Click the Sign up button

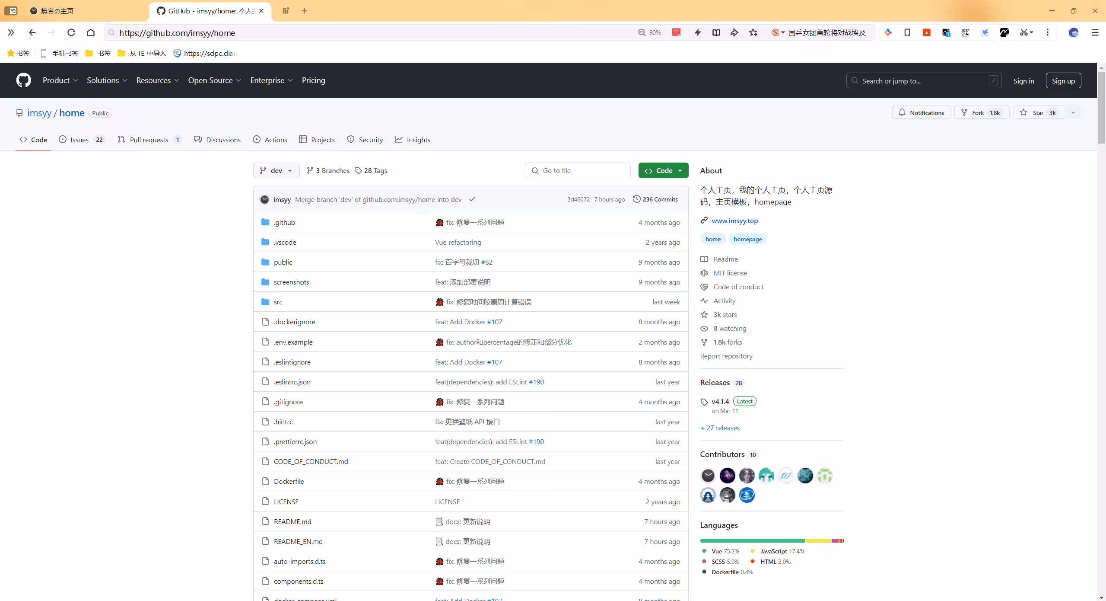click(1063, 80)
